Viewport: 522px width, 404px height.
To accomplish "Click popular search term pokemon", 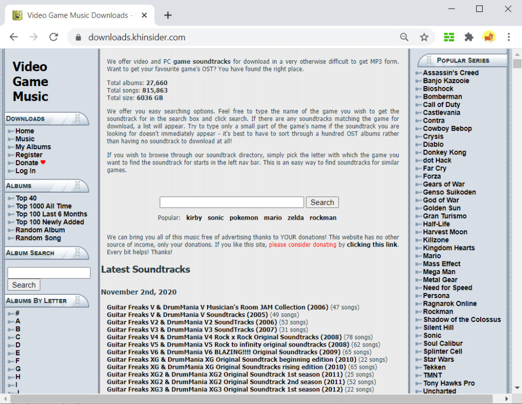I will (244, 218).
